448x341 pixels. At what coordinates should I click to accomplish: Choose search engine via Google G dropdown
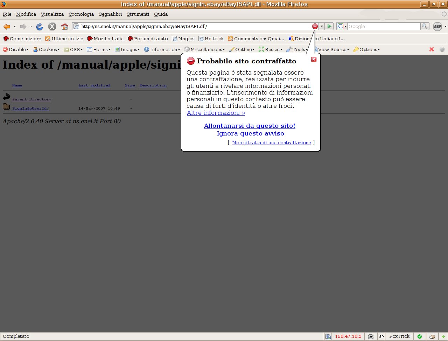pyautogui.click(x=342, y=26)
